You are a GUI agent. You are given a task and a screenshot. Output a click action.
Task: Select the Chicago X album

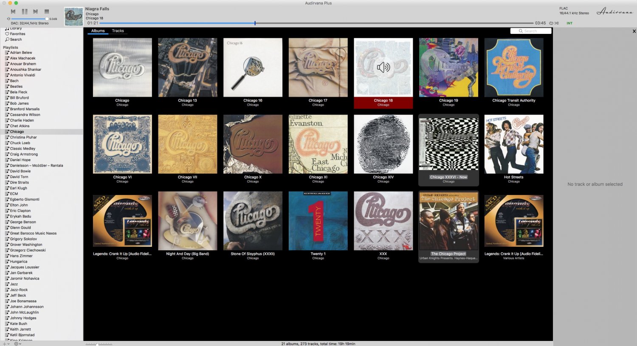253,144
